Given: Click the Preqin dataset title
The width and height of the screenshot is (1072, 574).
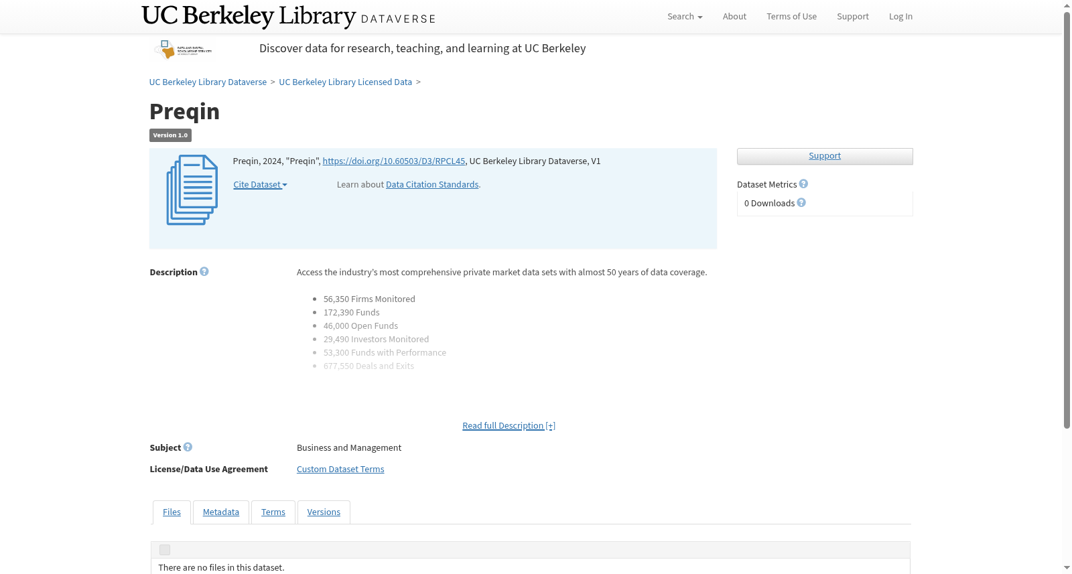Looking at the screenshot, I should pyautogui.click(x=184, y=111).
